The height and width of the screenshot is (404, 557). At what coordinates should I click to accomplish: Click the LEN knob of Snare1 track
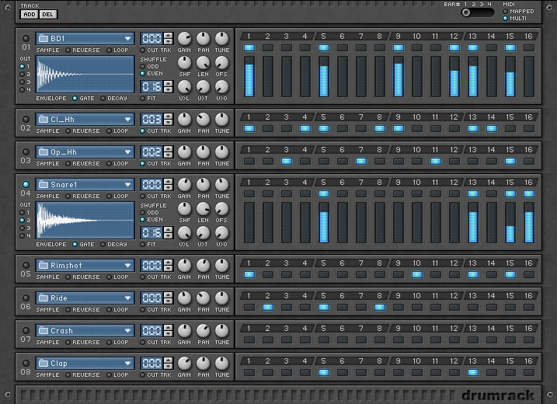pyautogui.click(x=204, y=208)
